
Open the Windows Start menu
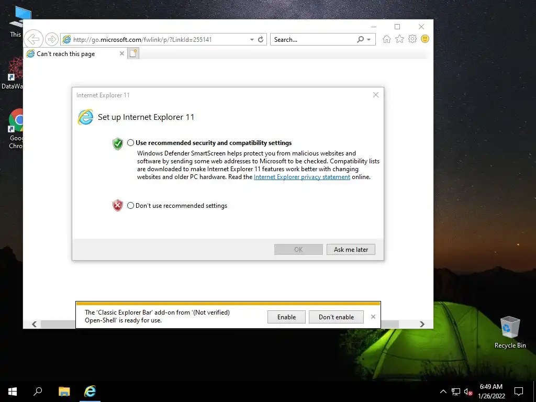(x=13, y=392)
